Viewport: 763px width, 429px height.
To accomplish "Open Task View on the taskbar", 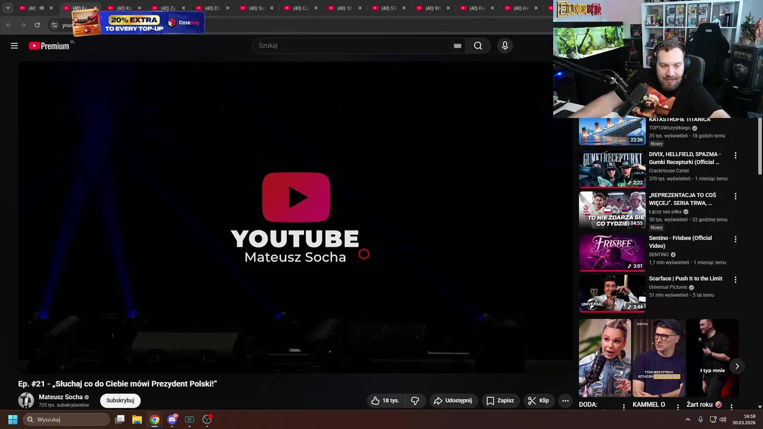I will point(120,419).
